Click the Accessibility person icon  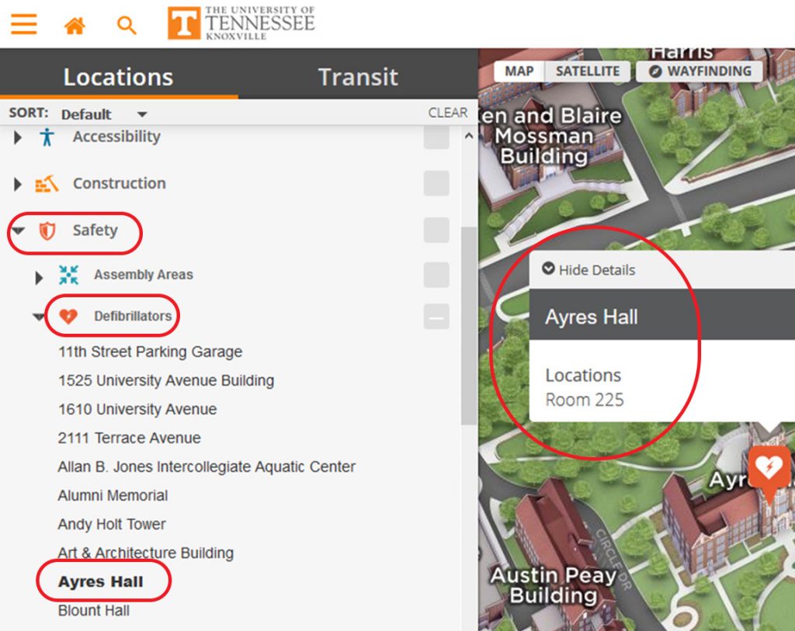pyautogui.click(x=47, y=137)
